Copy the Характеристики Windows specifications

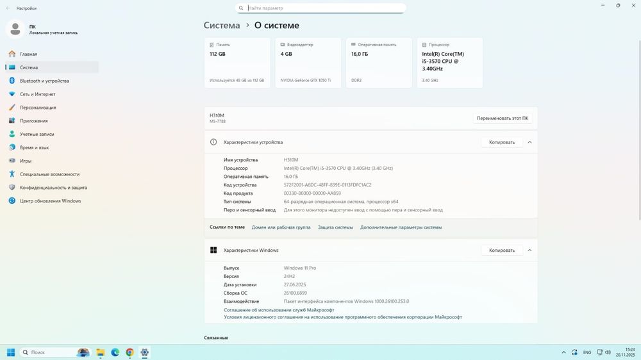[502, 250]
